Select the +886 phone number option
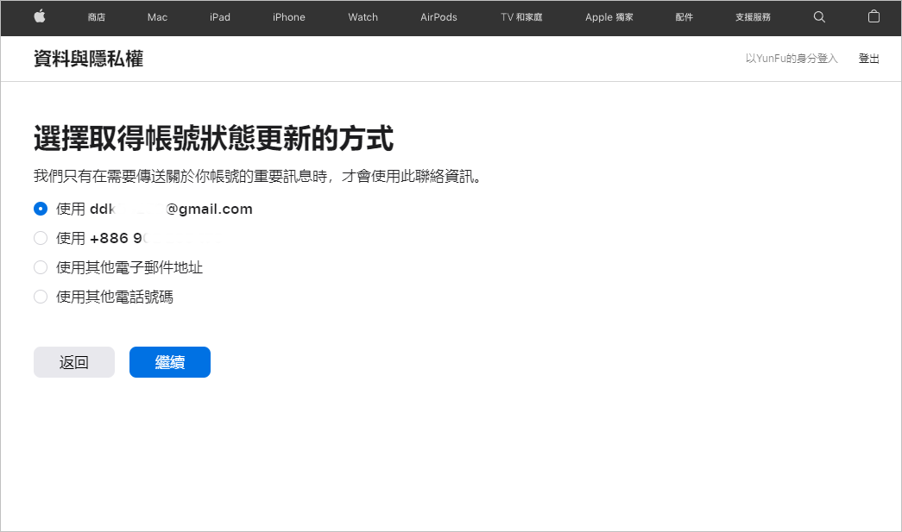The image size is (902, 532). [x=41, y=238]
